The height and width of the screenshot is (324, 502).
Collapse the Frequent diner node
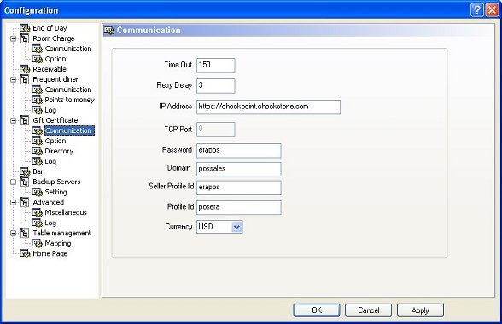[x=13, y=79]
